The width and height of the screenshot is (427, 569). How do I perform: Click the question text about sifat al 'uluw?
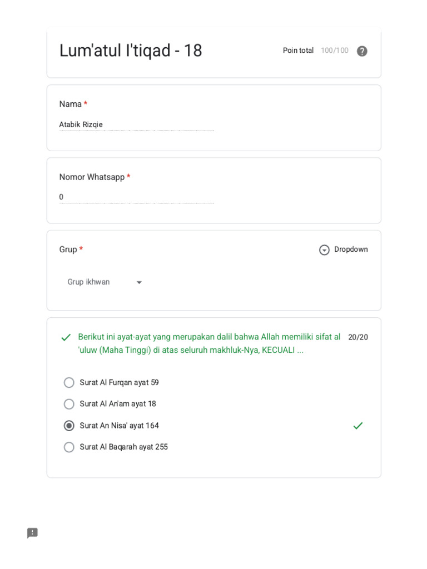coord(209,344)
